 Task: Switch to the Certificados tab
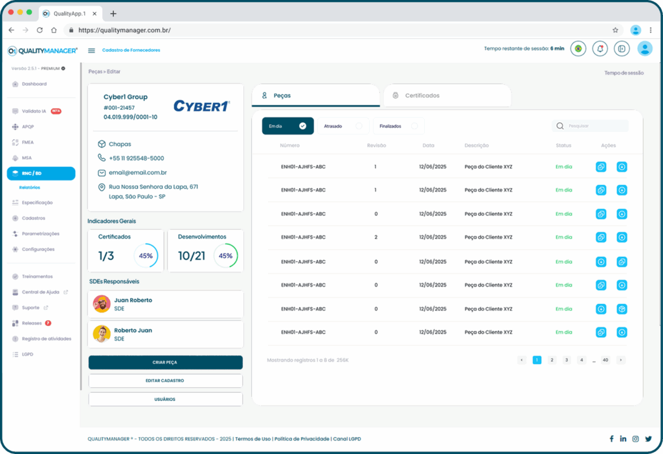[x=447, y=96]
